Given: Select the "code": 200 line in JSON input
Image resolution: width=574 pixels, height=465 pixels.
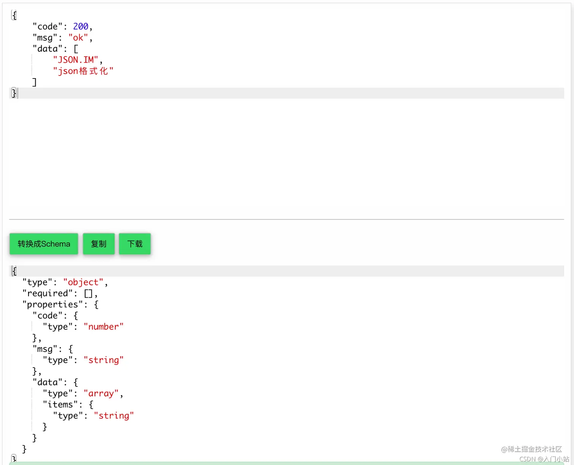Looking at the screenshot, I should [63, 27].
